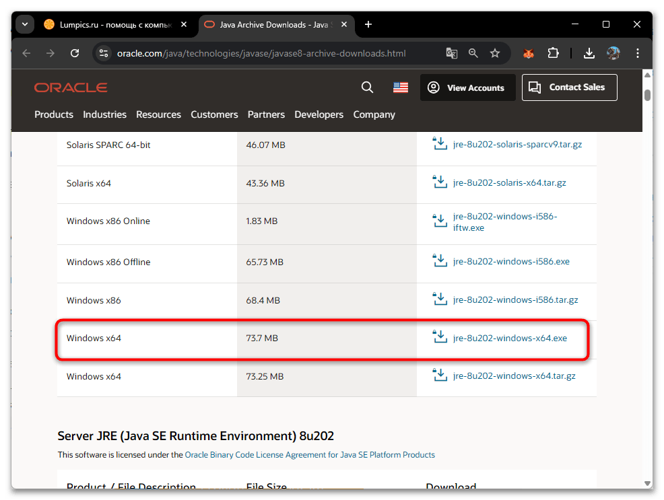Minimize the browser window
Viewport: 664px width, 500px height.
tap(575, 24)
